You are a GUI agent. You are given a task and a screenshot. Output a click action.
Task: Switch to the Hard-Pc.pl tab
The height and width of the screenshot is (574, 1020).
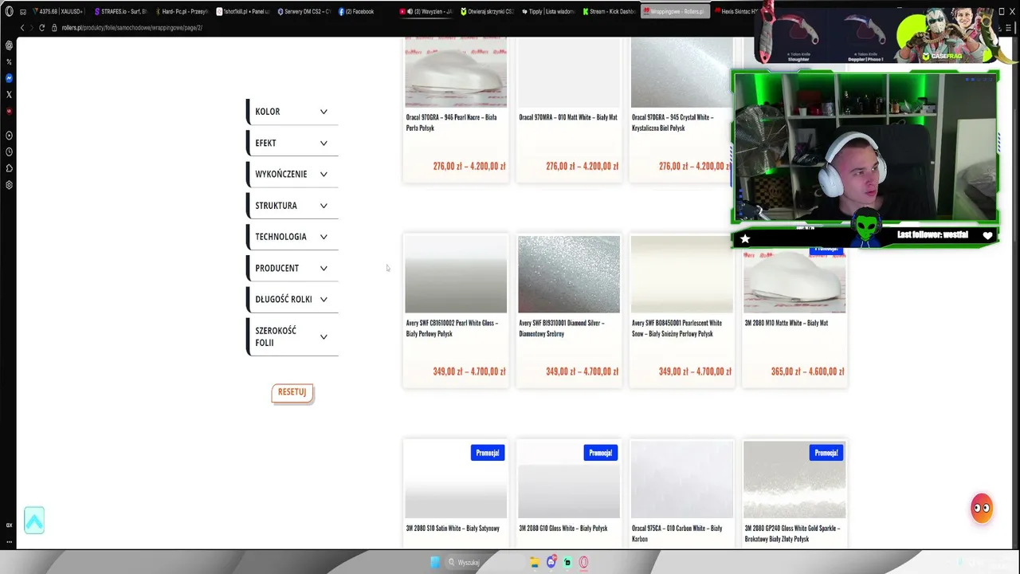[x=182, y=12]
